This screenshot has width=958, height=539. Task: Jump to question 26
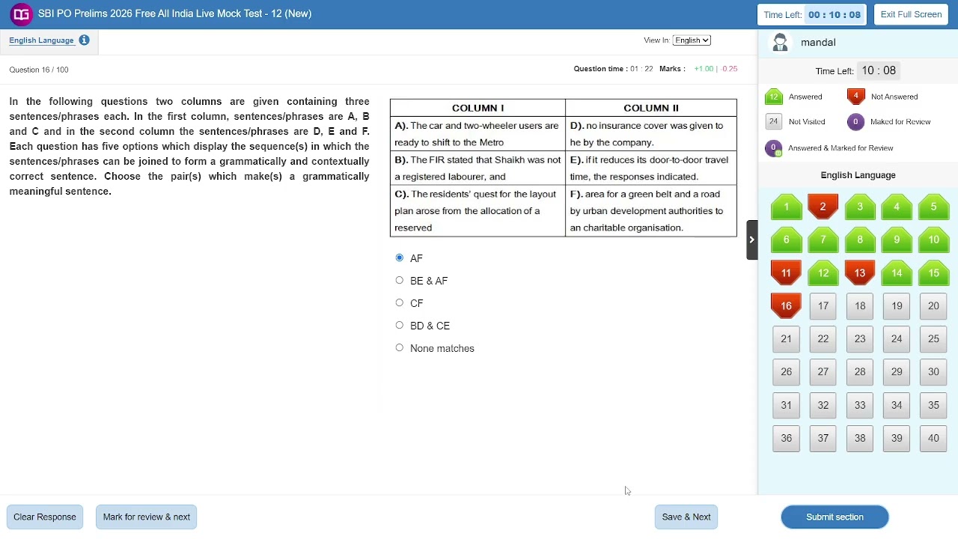786,372
